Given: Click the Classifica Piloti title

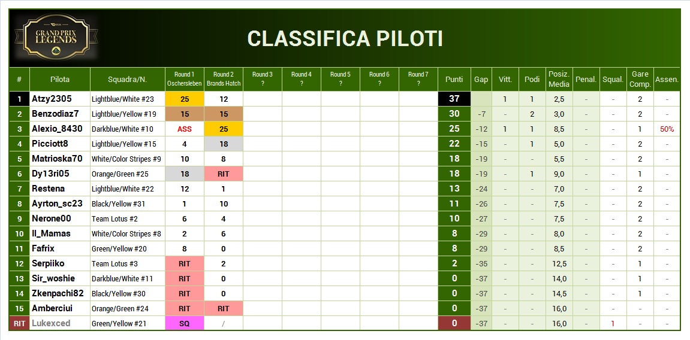Looking at the screenshot, I should 345,39.
